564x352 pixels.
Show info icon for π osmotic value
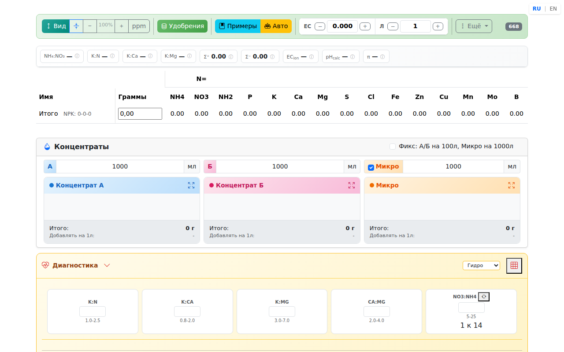pos(382,57)
